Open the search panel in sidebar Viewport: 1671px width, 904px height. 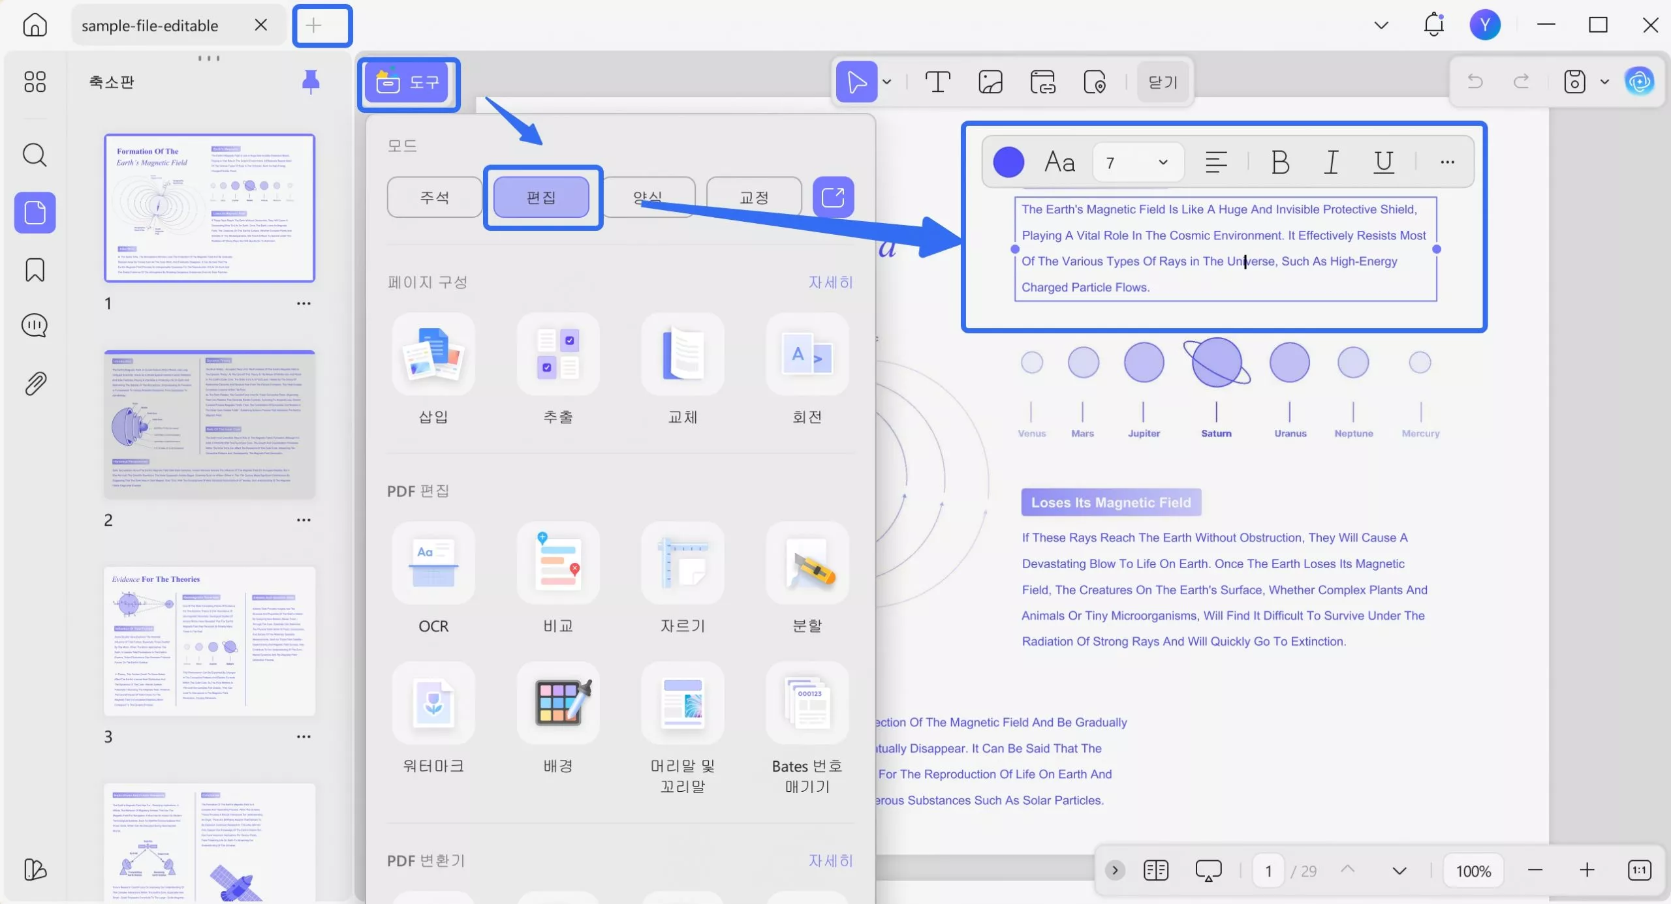tap(35, 155)
